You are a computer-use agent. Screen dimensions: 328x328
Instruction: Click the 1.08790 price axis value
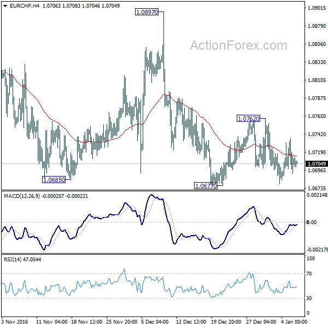click(317, 26)
